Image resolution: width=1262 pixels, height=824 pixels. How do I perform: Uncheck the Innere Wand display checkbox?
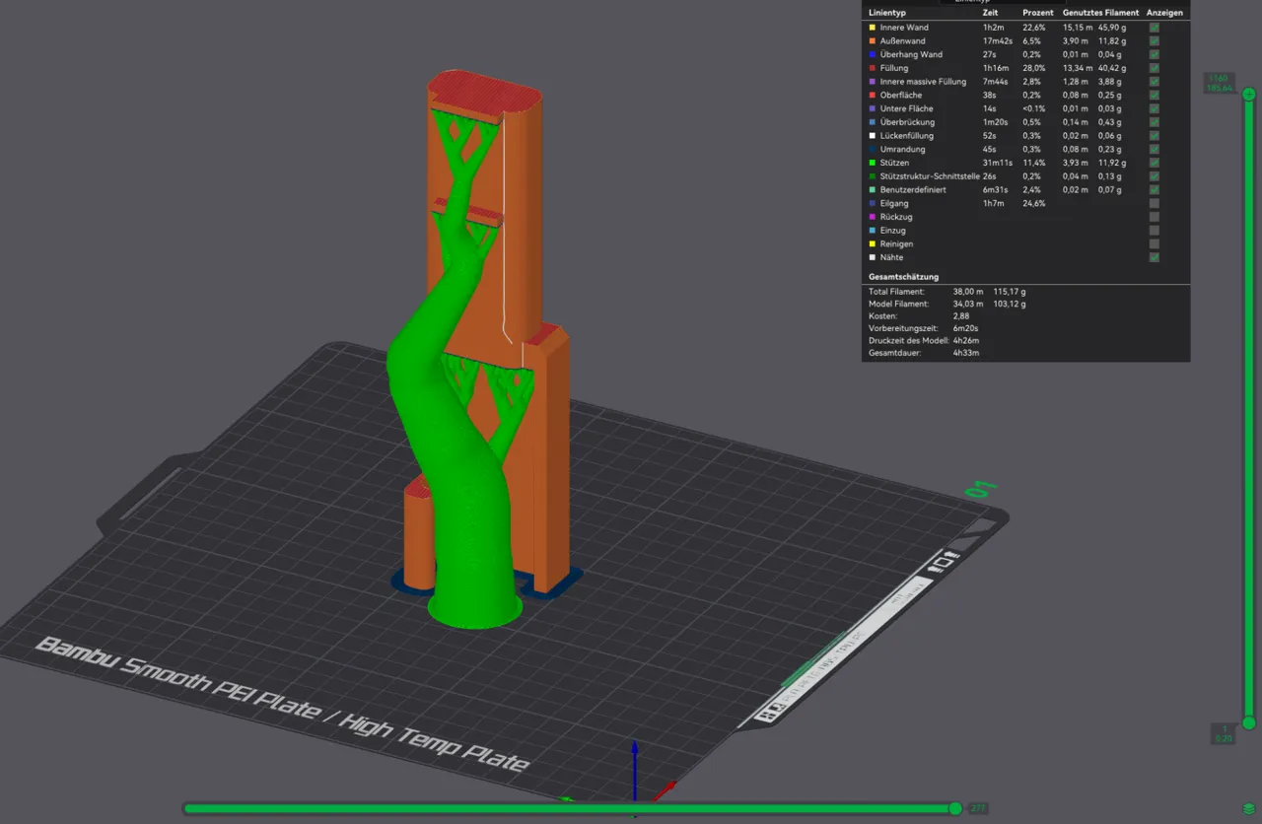coord(1154,28)
